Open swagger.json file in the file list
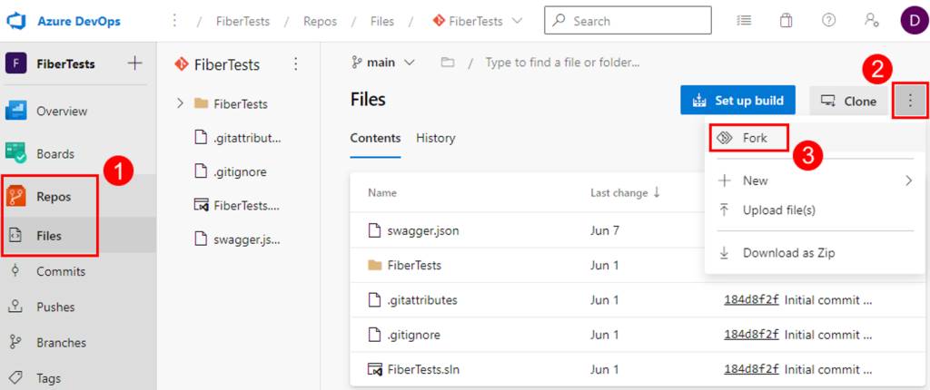Screen dimensions: 930x390 tap(422, 230)
